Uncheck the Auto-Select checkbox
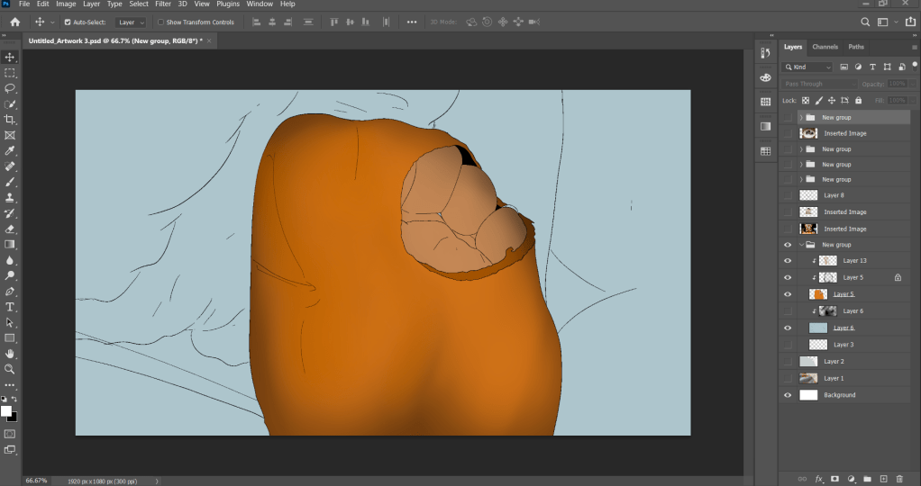 click(x=68, y=22)
